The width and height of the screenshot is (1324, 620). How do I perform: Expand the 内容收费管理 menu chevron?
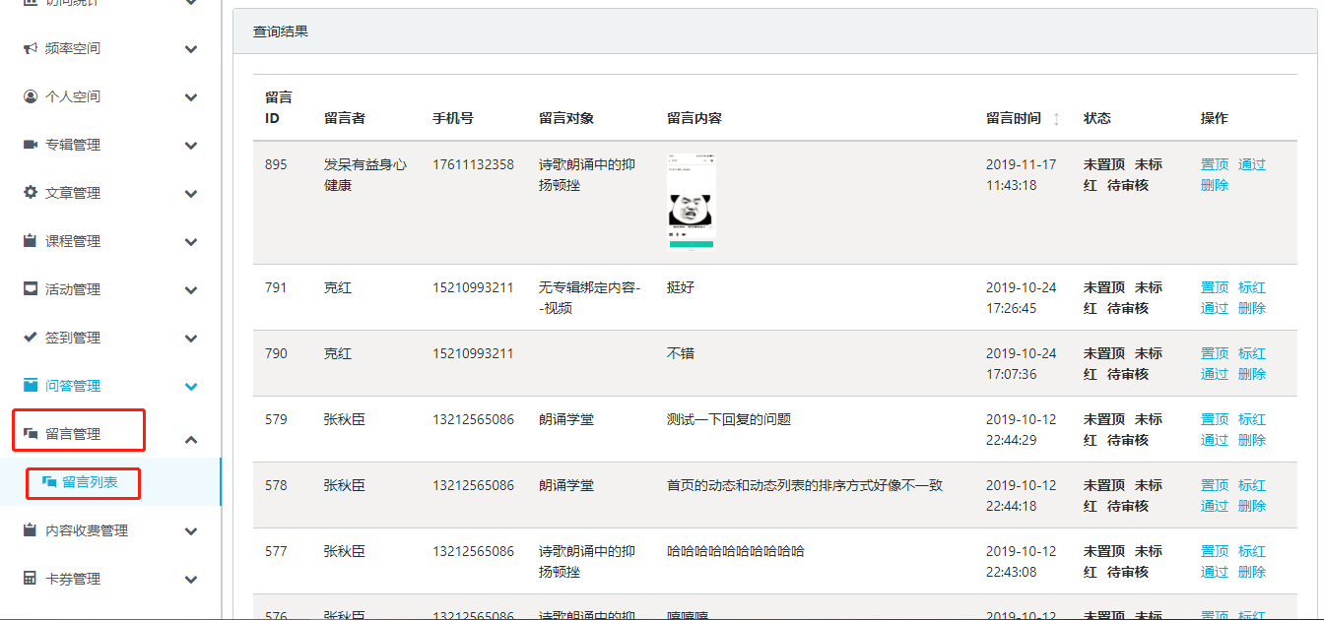click(x=191, y=531)
